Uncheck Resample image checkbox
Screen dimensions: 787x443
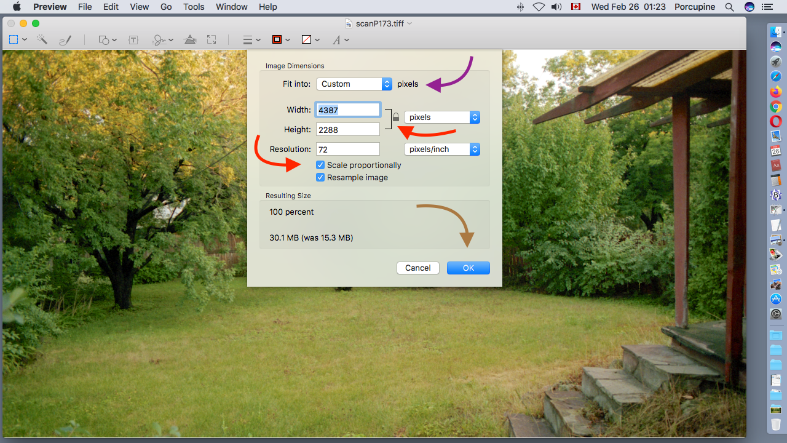(320, 177)
